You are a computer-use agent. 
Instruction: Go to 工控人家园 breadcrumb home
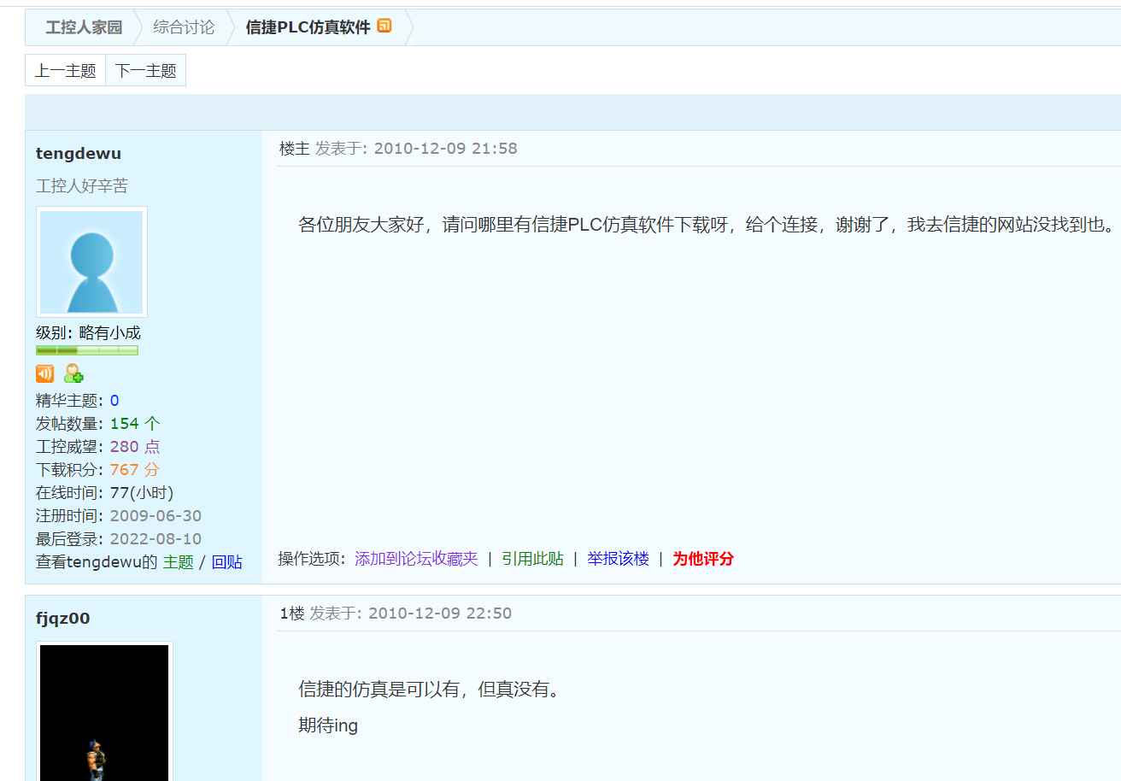pyautogui.click(x=84, y=27)
